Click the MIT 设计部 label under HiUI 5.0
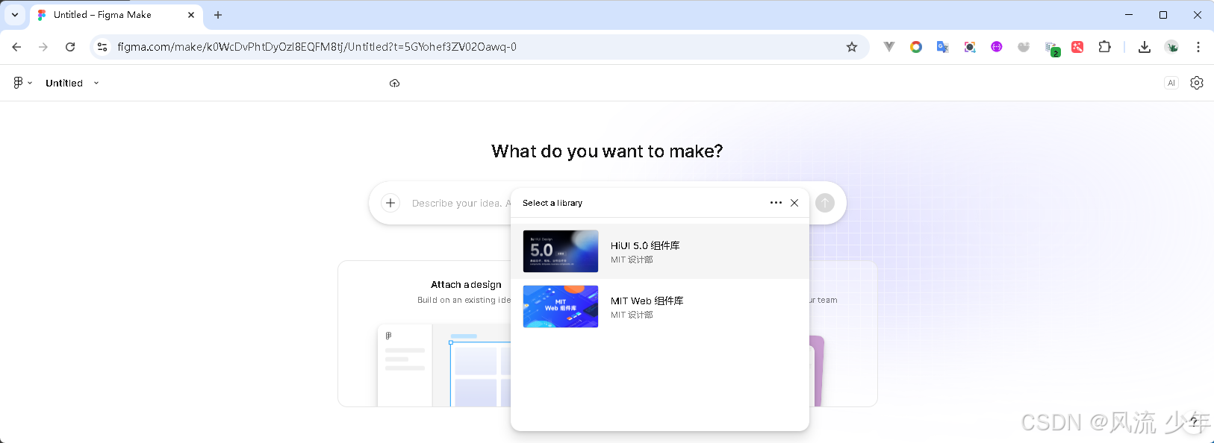1214x443 pixels. [x=632, y=260]
